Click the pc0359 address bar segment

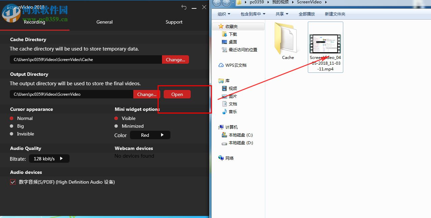(x=257, y=2)
